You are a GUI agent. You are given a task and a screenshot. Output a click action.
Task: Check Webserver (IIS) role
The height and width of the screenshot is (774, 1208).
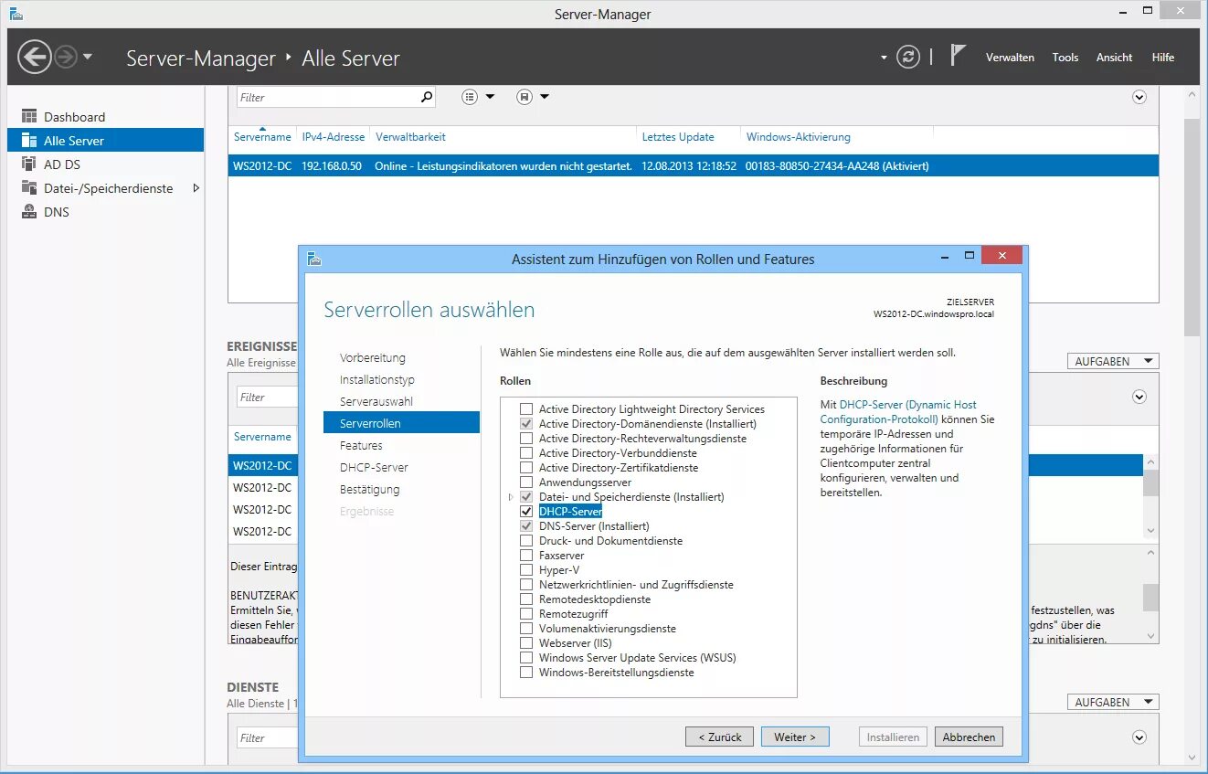click(525, 643)
